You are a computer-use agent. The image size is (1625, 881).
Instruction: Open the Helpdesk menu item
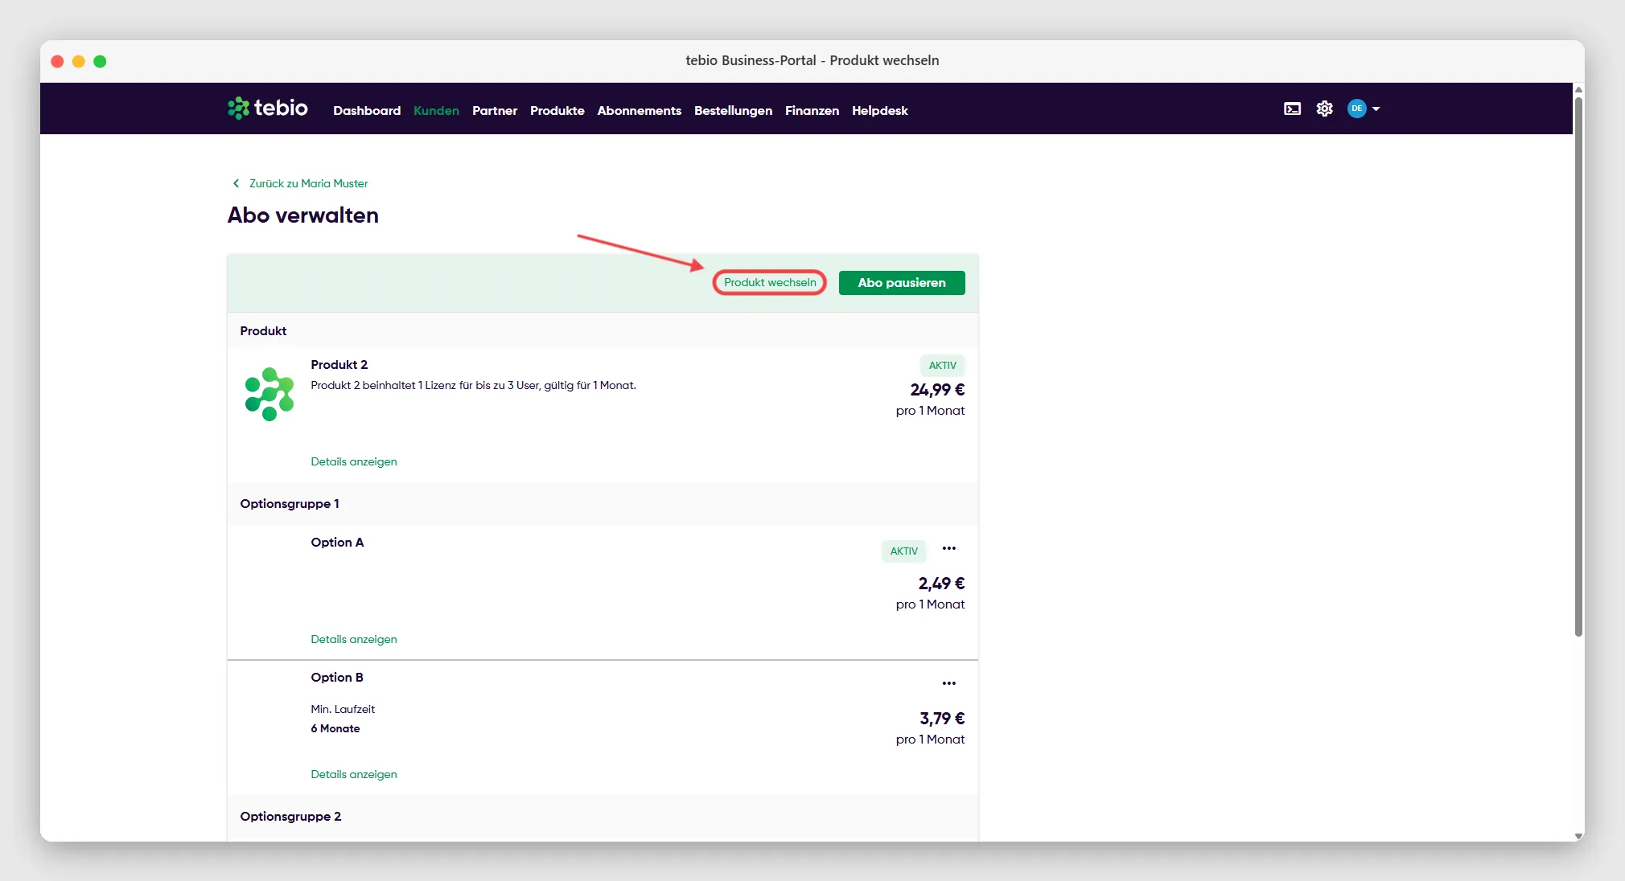click(x=879, y=110)
